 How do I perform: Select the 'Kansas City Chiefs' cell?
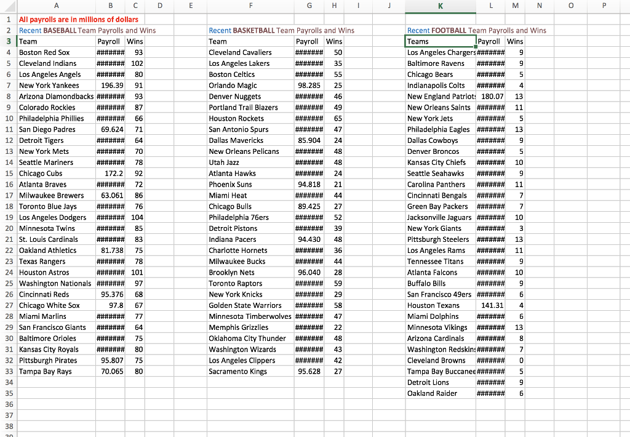pyautogui.click(x=441, y=162)
